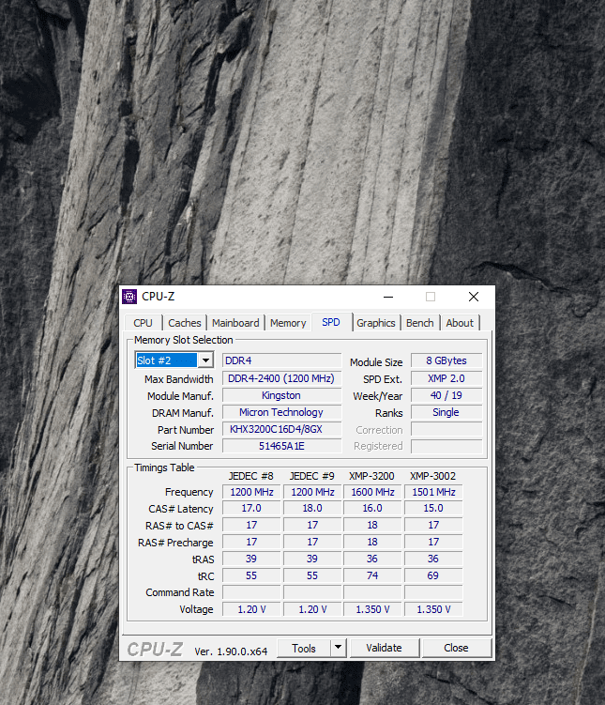This screenshot has height=705, width=605.
Task: Click the 1600 MHz frequency cell
Action: (x=372, y=492)
